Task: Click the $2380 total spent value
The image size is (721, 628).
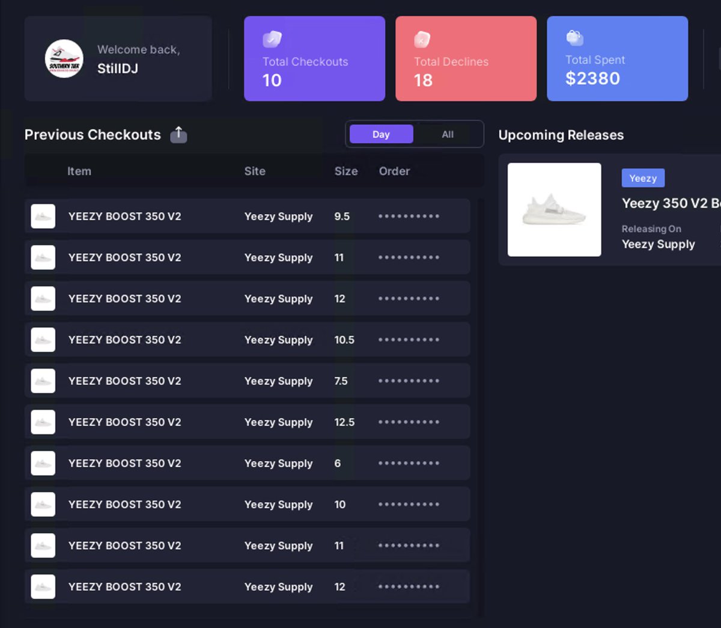Action: pos(592,78)
